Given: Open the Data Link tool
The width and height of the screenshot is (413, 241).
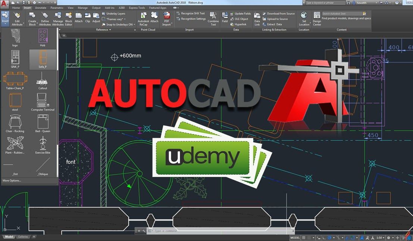Looking at the screenshot, I should click(x=257, y=19).
